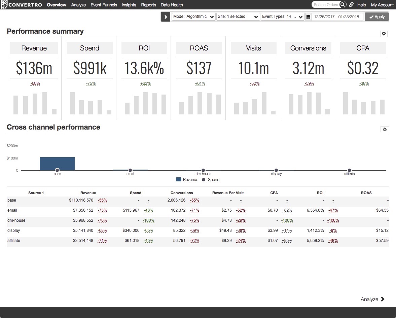This screenshot has width=396, height=318.
Task: Select the ROAS metric card header
Action: point(199,48)
